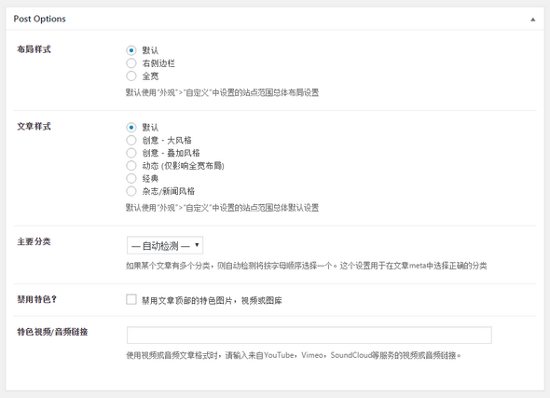Click the Post Options panel title
Viewport: 550px width, 398px height.
pyautogui.click(x=40, y=19)
